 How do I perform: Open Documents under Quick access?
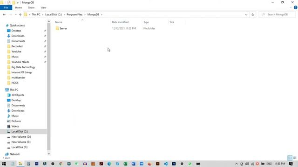click(x=18, y=41)
